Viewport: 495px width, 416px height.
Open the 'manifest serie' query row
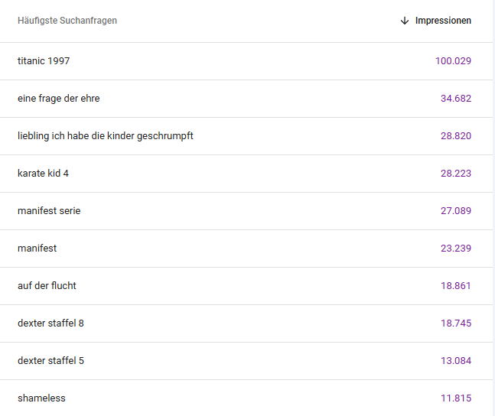[x=49, y=210]
